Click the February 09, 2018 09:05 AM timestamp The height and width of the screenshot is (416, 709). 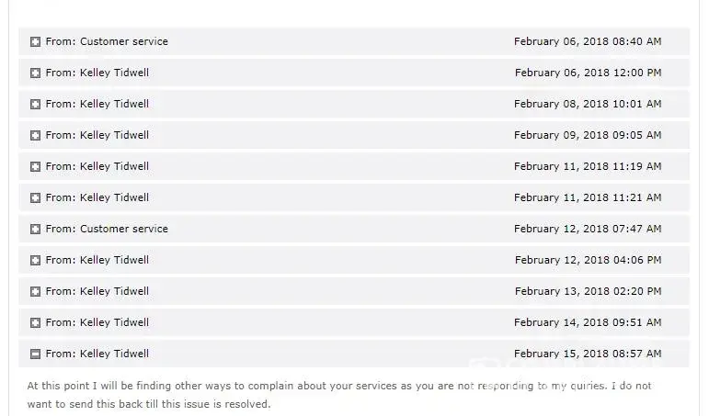click(x=587, y=135)
